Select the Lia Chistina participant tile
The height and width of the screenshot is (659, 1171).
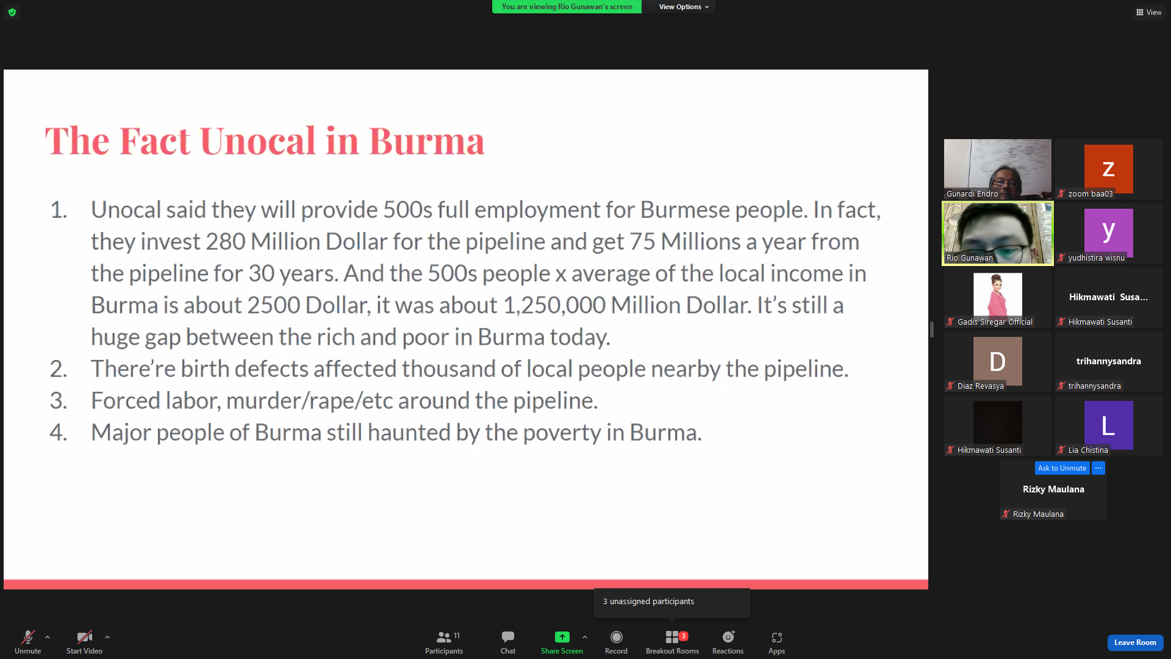(1109, 425)
